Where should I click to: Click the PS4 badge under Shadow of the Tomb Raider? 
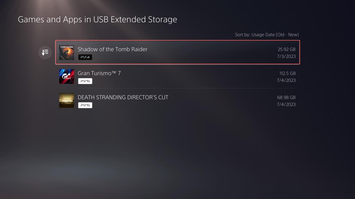[85, 57]
